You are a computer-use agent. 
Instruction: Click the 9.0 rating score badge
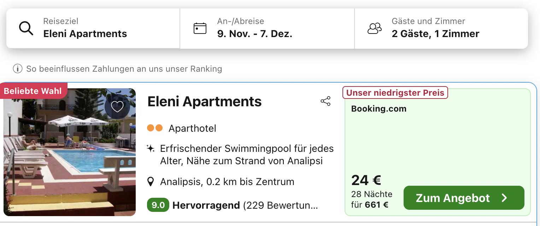pyautogui.click(x=158, y=205)
